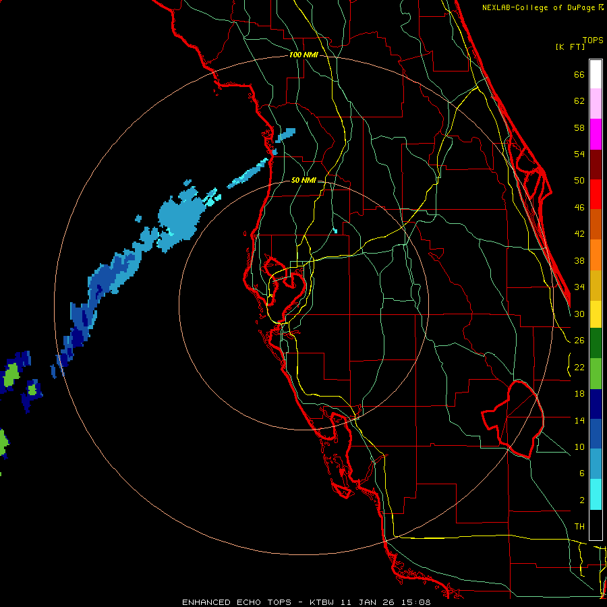
Task: Select the light pink legend swatch
Action: [596, 104]
